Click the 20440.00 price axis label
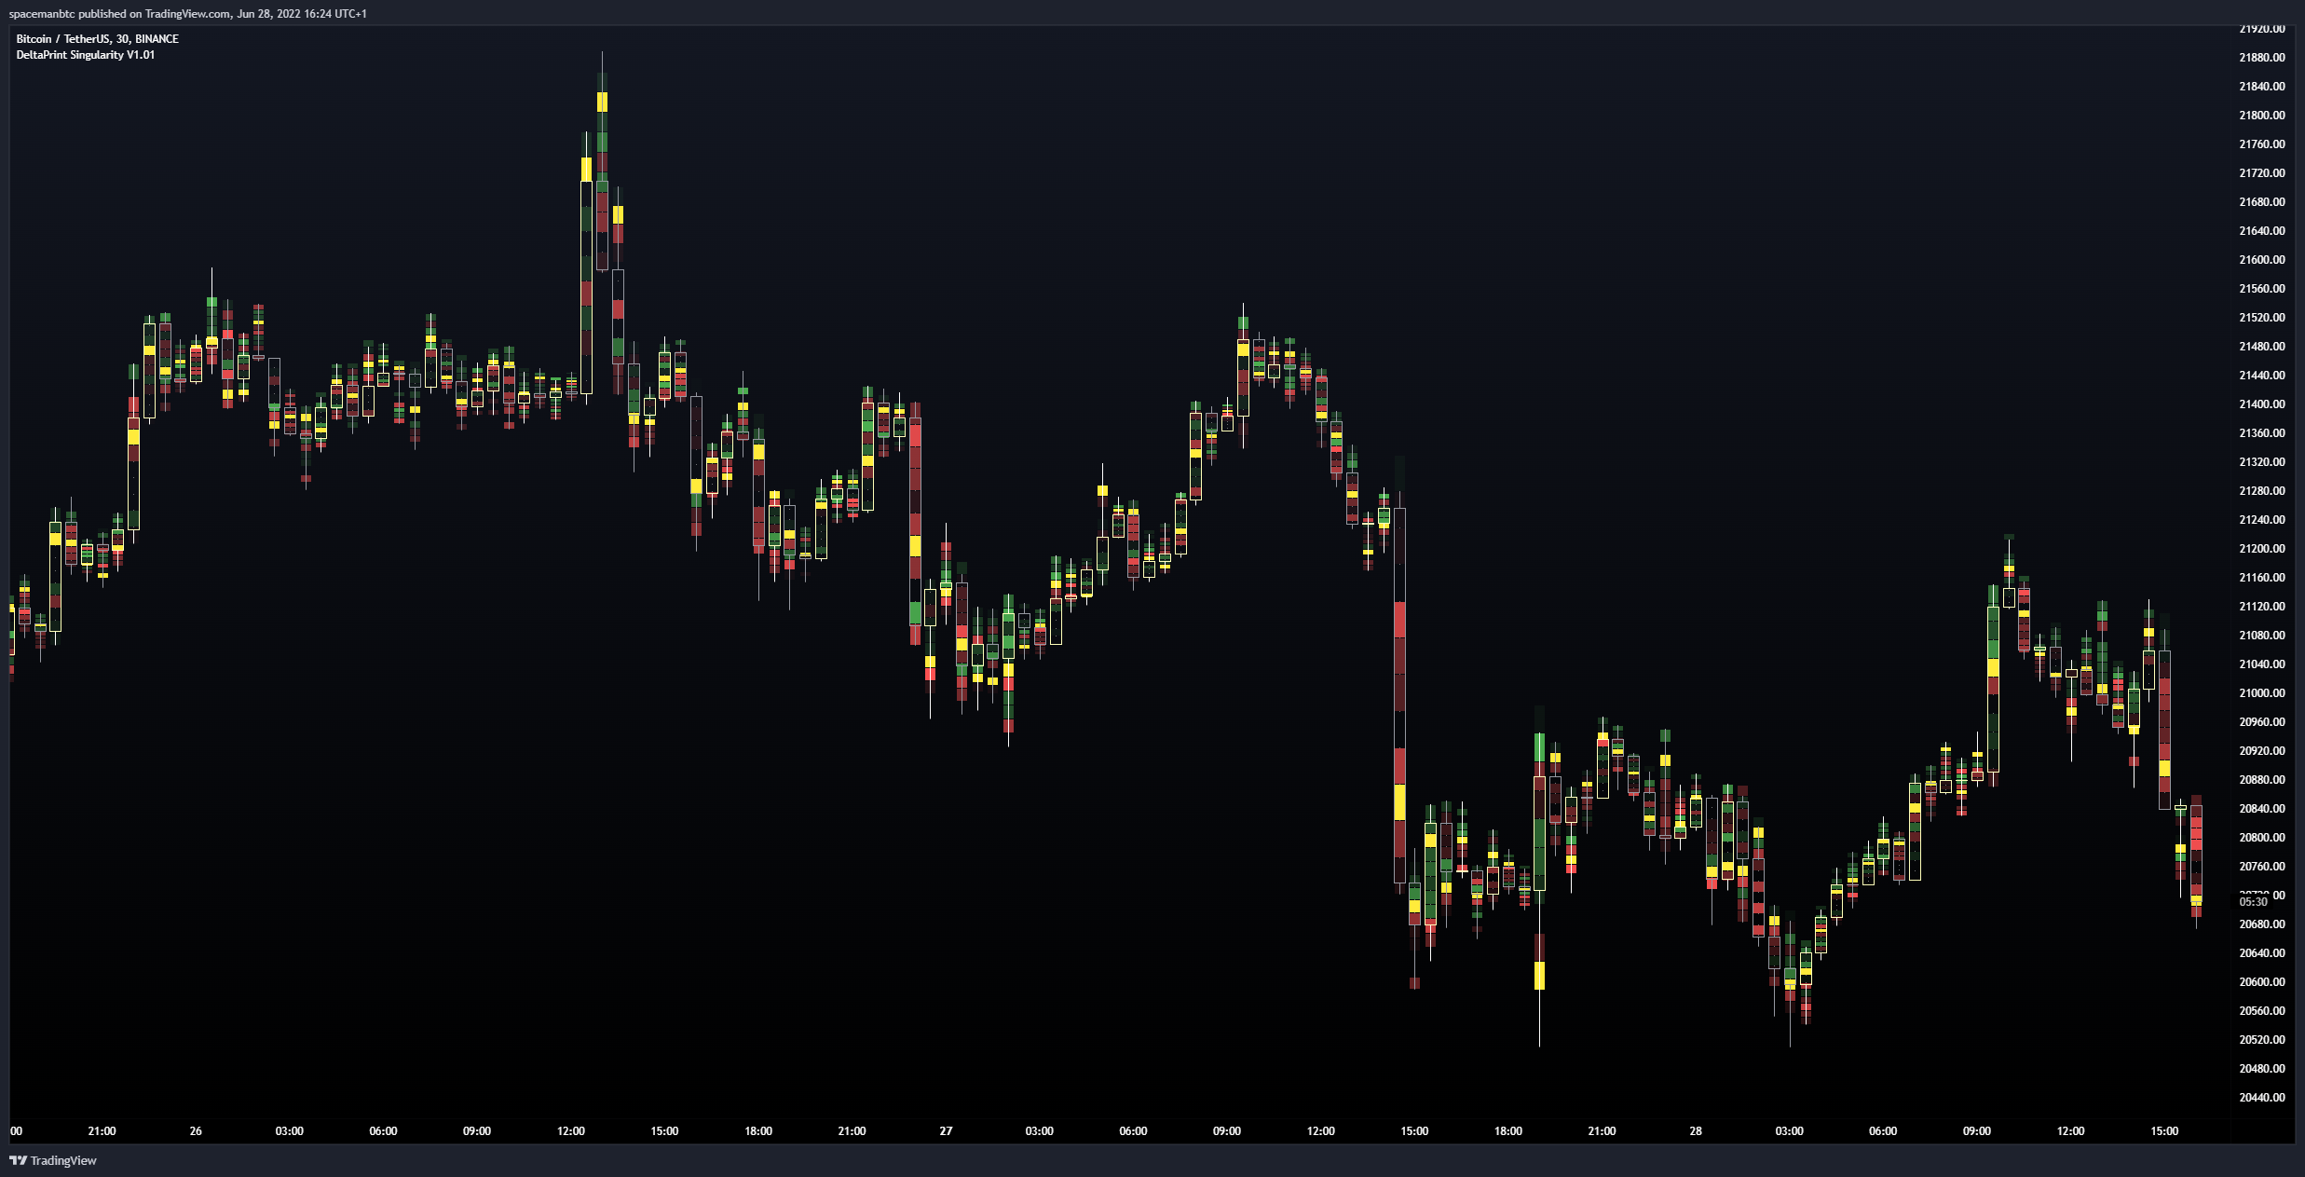The width and height of the screenshot is (2305, 1177). point(2261,1098)
